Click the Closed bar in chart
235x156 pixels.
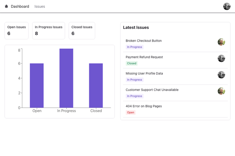[x=96, y=86]
